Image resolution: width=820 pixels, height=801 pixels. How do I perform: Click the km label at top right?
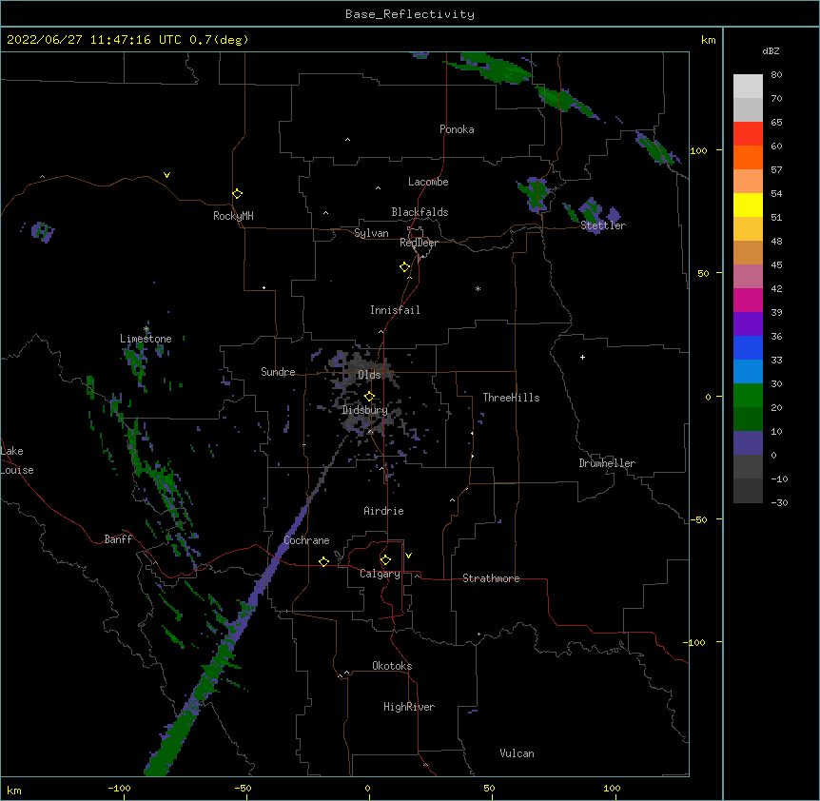[x=708, y=40]
